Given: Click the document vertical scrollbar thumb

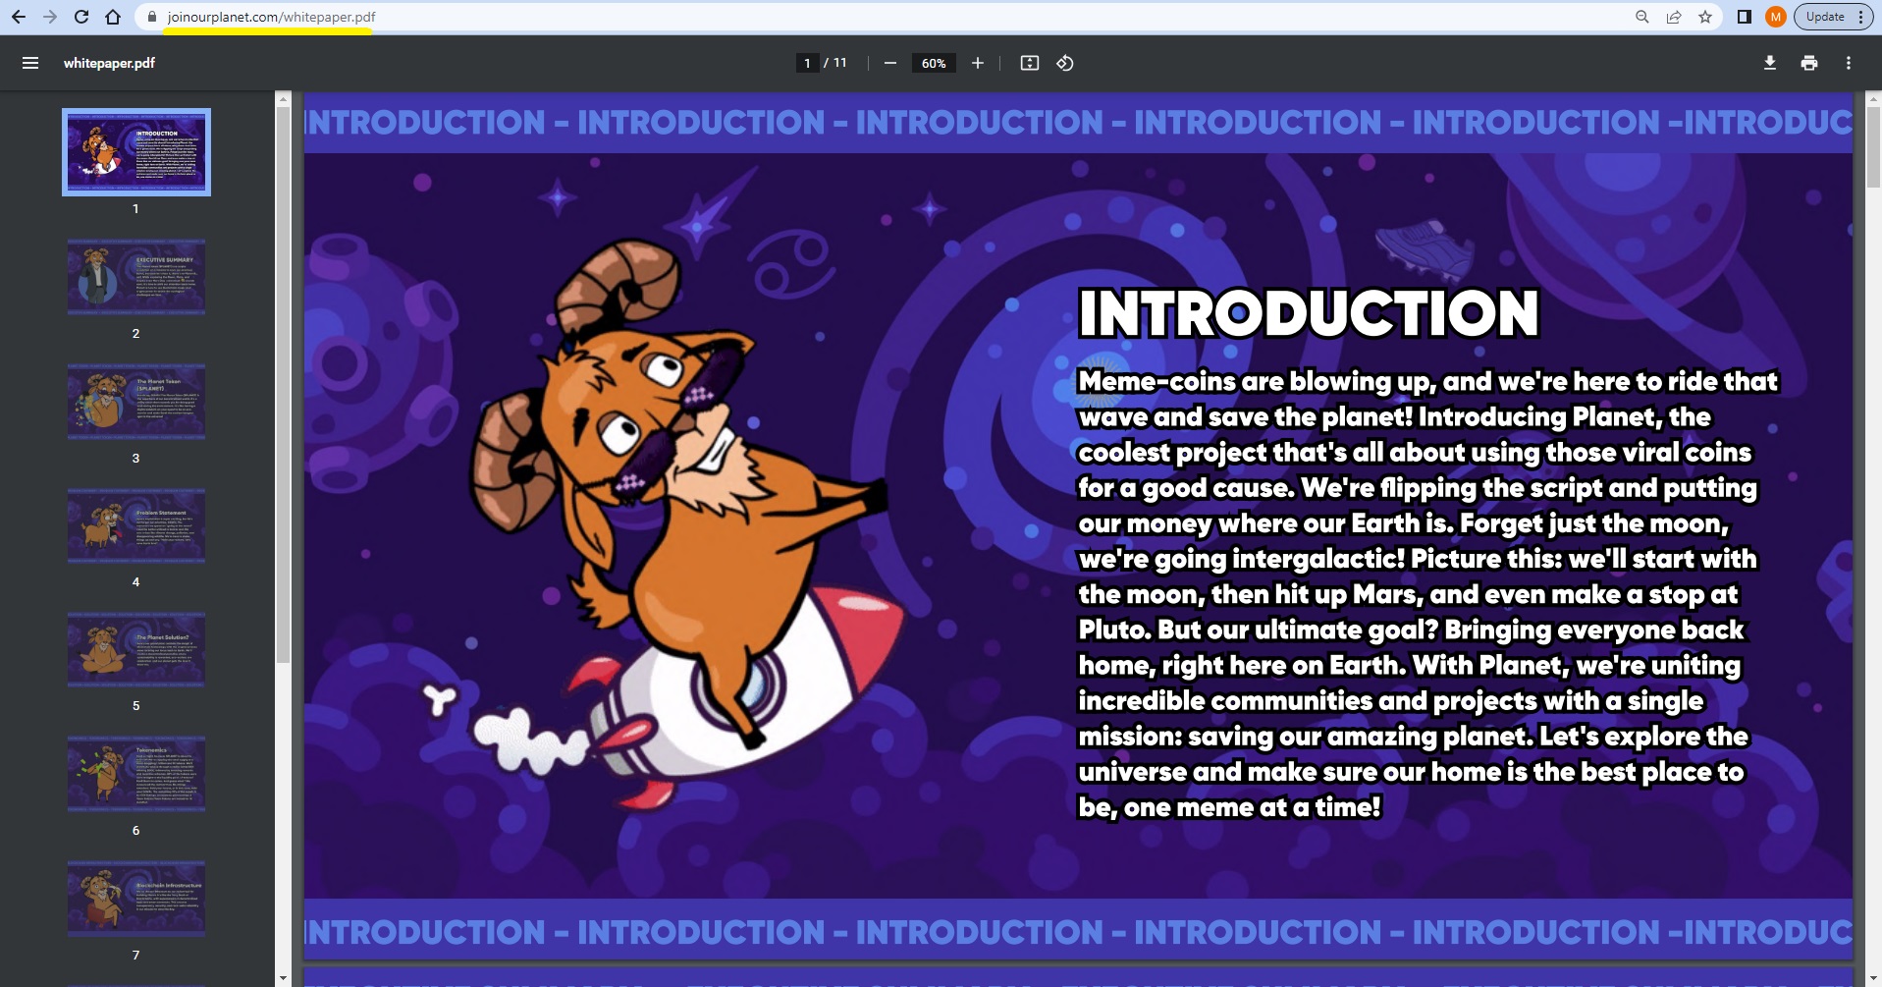Looking at the screenshot, I should (x=1873, y=147).
